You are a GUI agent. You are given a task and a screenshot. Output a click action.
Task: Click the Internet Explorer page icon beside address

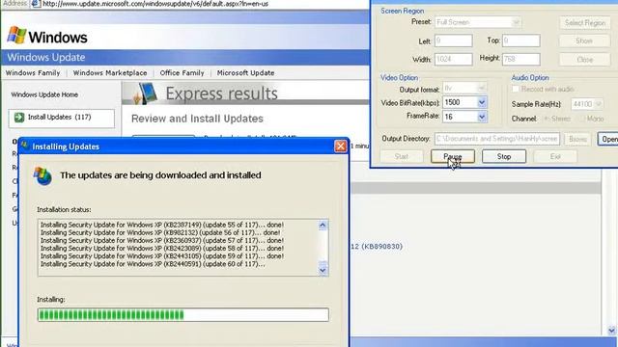pos(36,4)
